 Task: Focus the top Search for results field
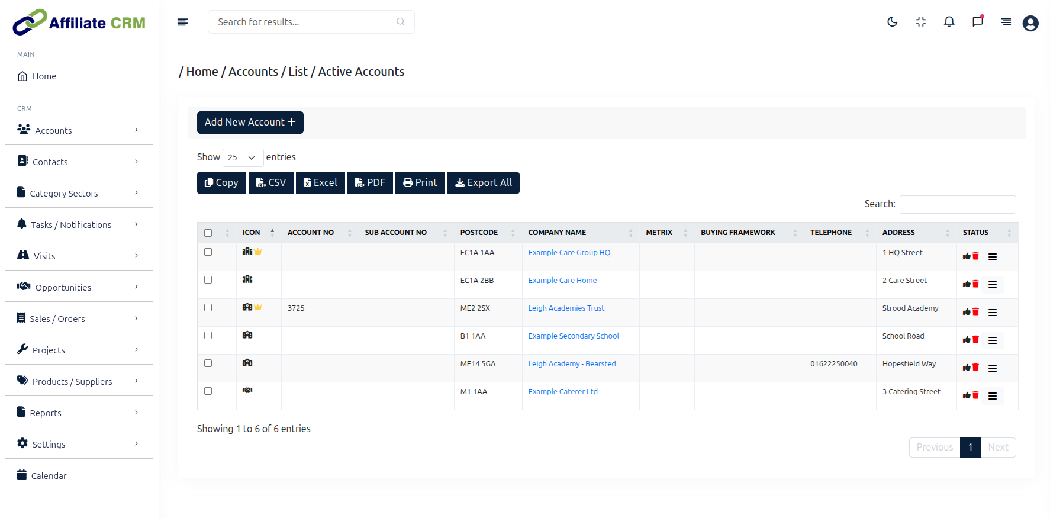click(x=311, y=22)
